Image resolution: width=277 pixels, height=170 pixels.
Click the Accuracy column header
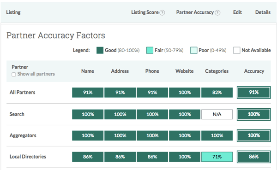pyautogui.click(x=254, y=71)
